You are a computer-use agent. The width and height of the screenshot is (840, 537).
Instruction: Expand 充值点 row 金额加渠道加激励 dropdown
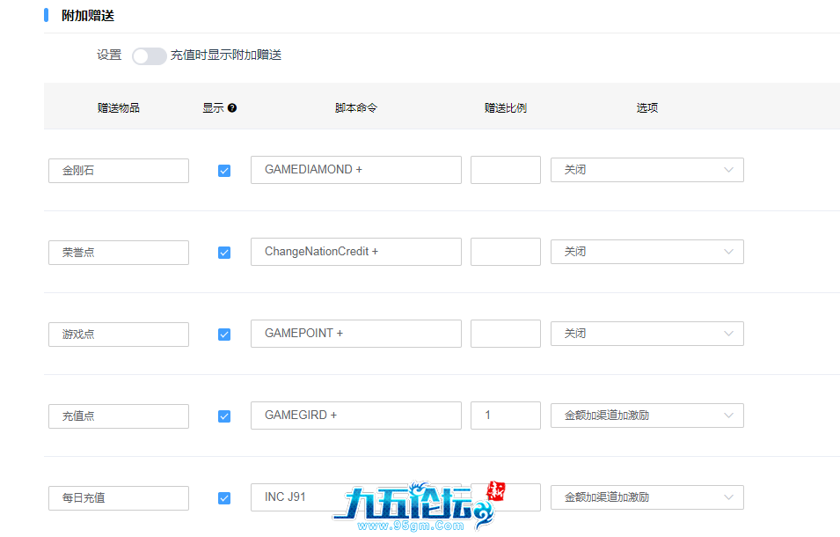tap(646, 416)
